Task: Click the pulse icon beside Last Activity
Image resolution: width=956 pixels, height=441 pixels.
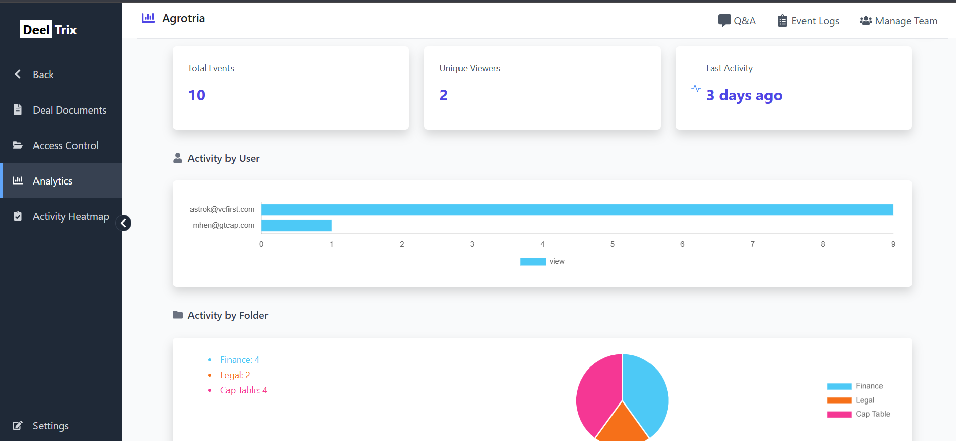Action: (x=696, y=88)
